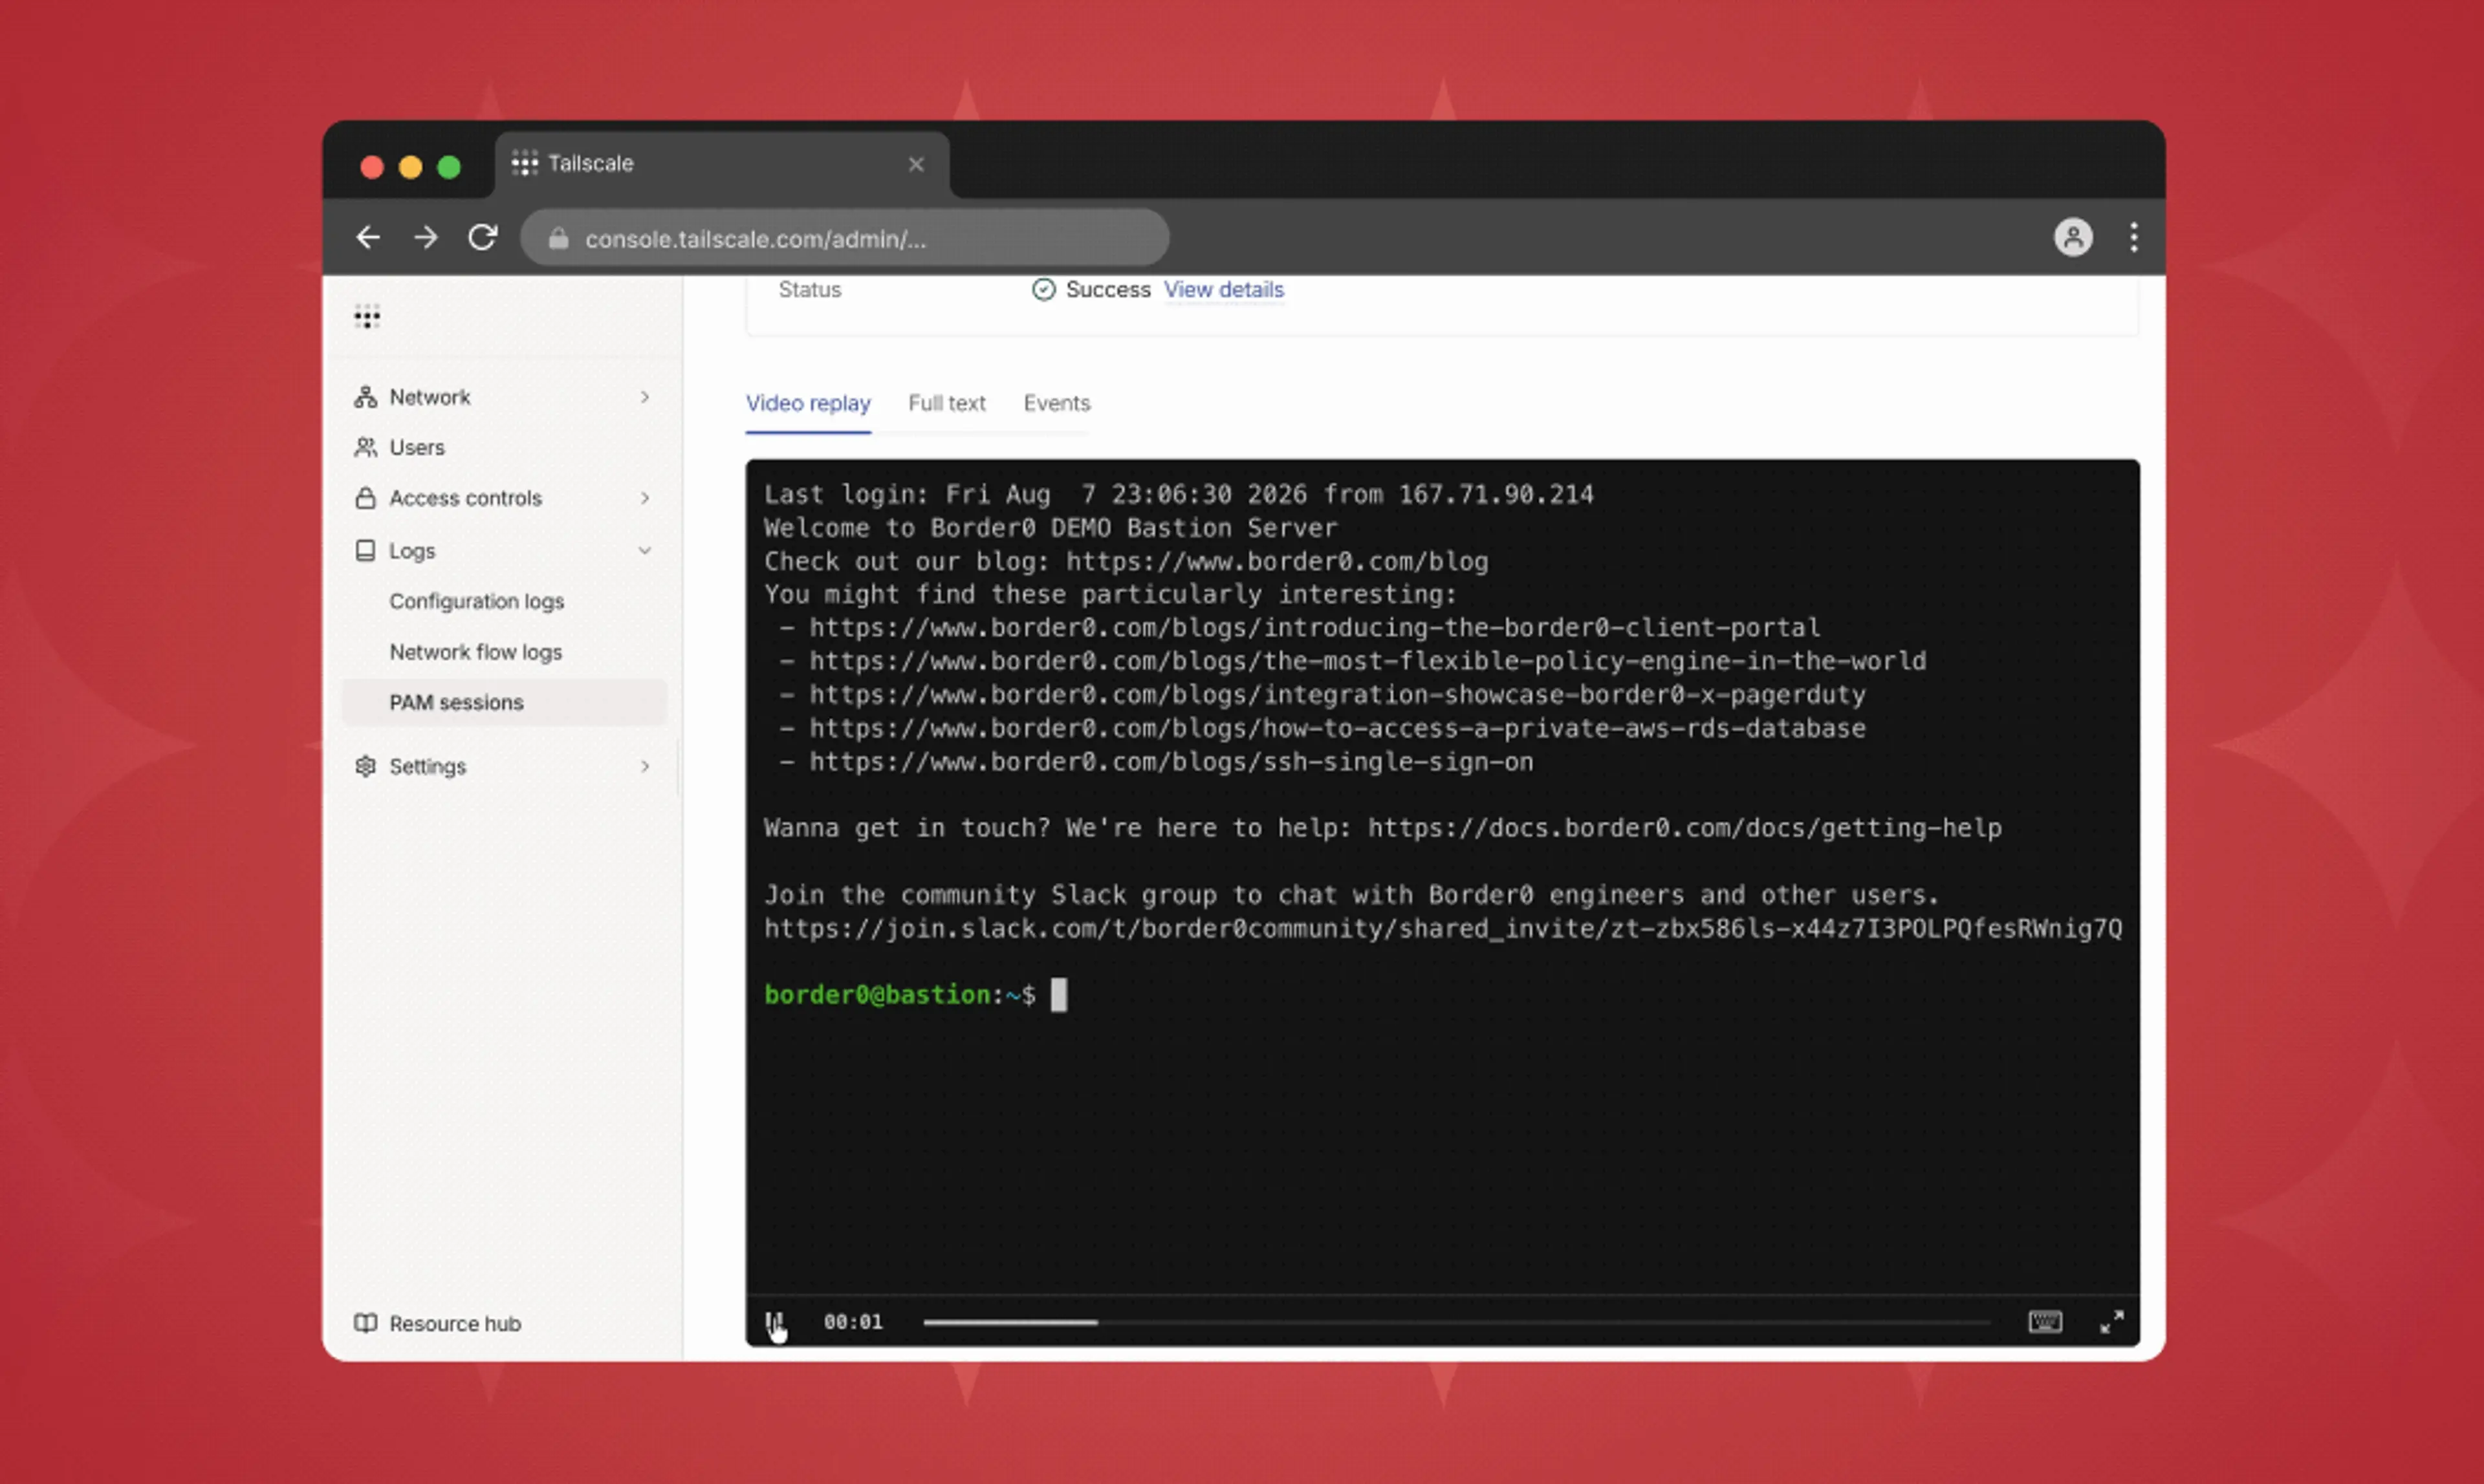Viewport: 2484px width, 1484px height.
Task: Click the address bar URL field
Action: tap(844, 238)
